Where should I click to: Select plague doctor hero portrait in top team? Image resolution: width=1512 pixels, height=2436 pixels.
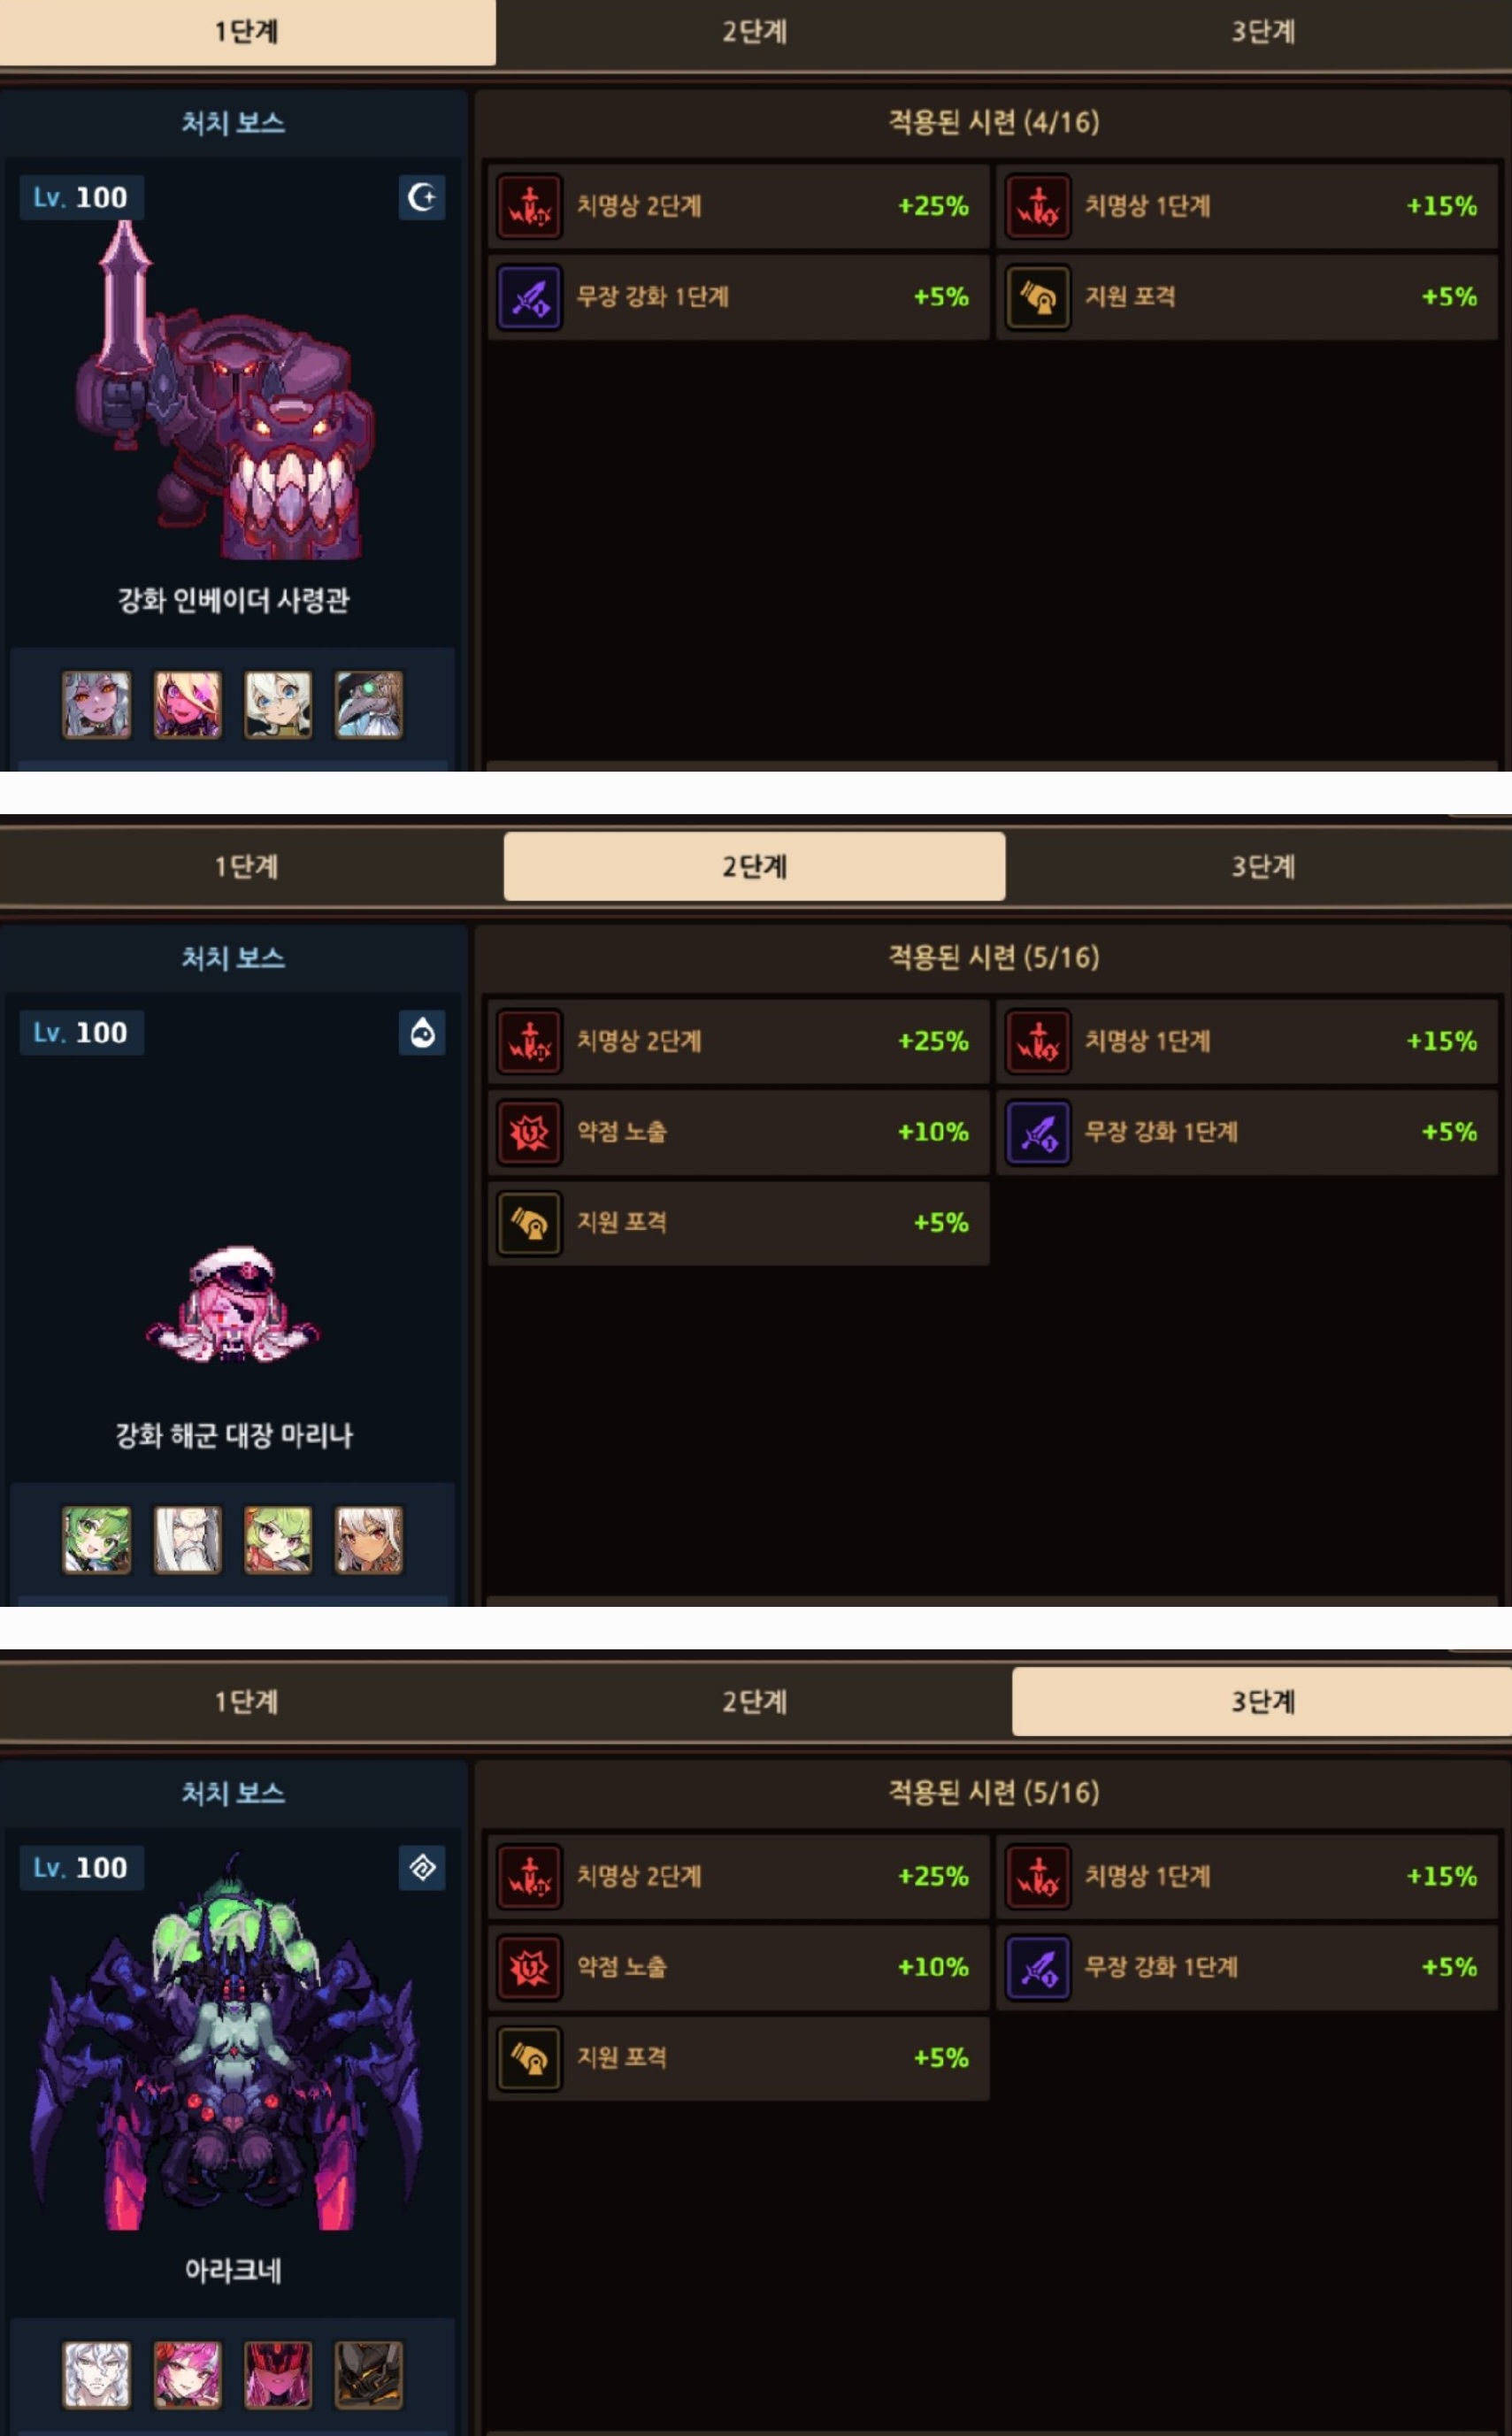pos(369,705)
